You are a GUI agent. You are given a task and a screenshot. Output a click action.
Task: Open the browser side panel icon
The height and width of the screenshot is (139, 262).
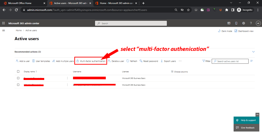tap(233, 10)
